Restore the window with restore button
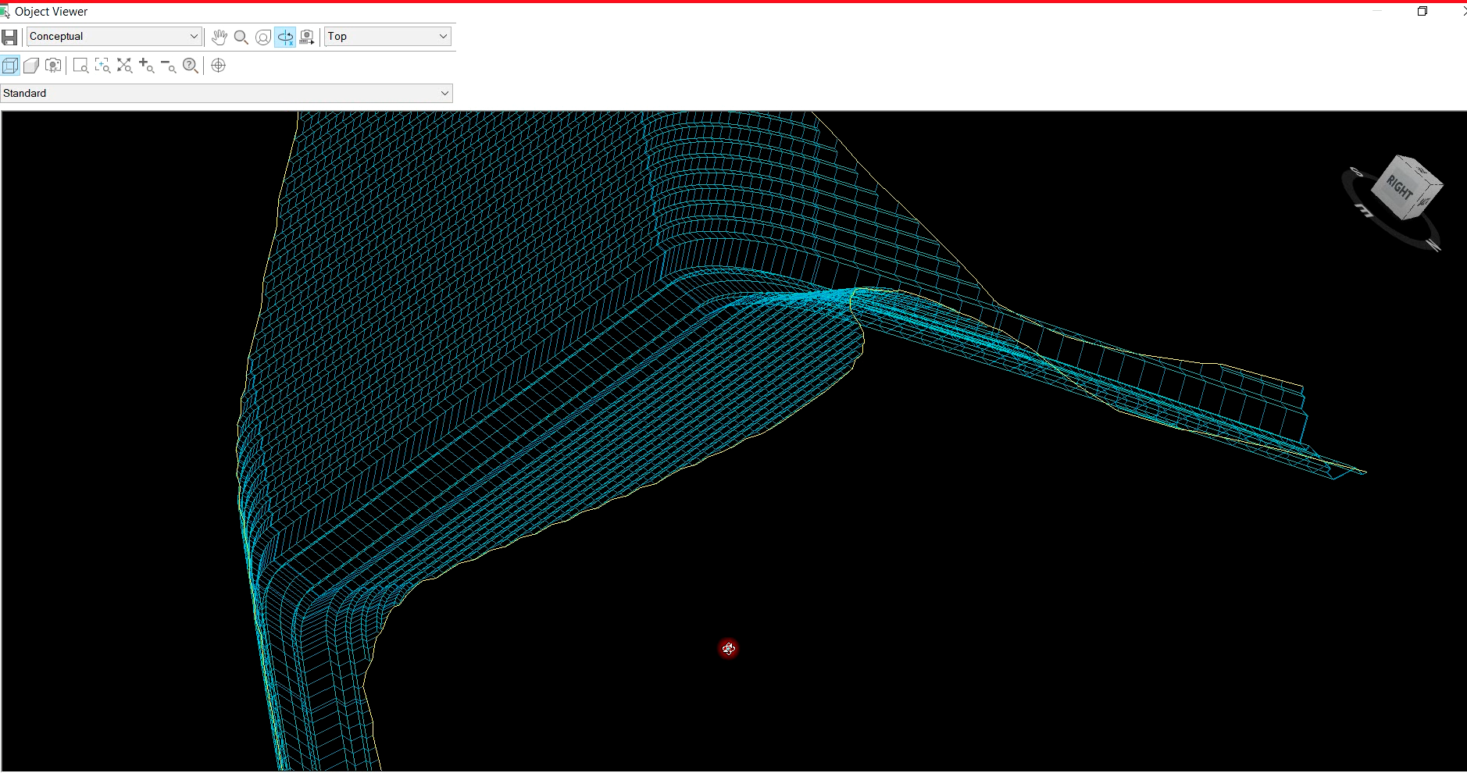1467x773 pixels. tap(1423, 12)
